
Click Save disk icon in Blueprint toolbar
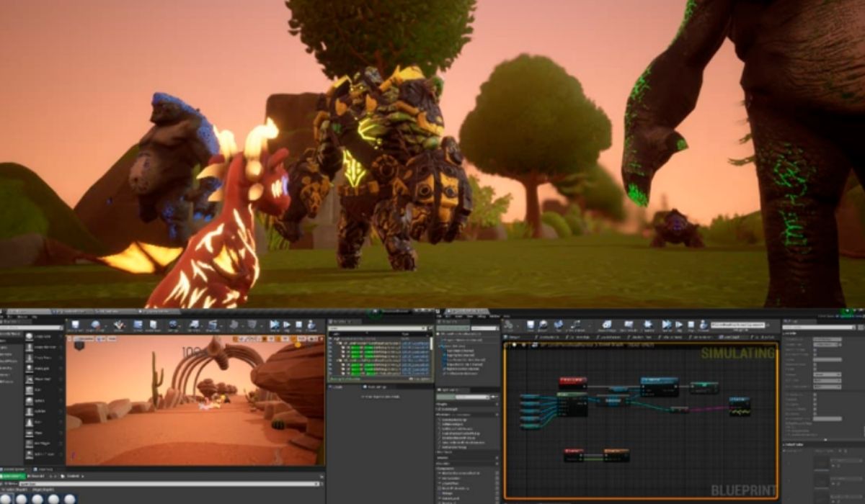tap(531, 325)
